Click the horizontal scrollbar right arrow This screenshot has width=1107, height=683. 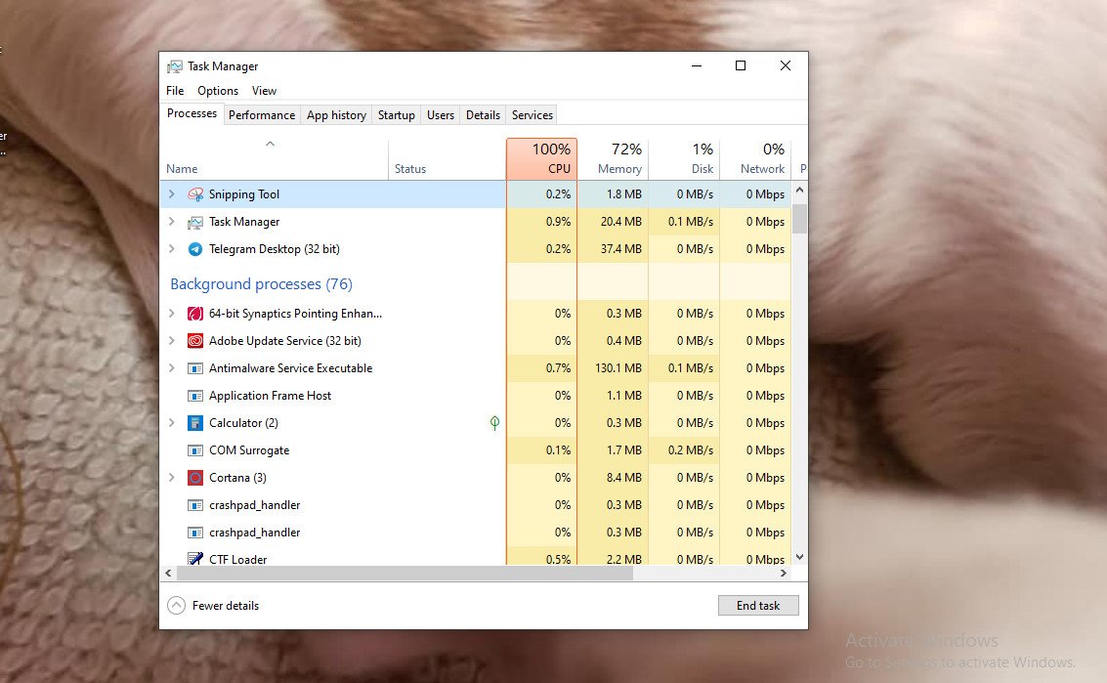point(785,574)
